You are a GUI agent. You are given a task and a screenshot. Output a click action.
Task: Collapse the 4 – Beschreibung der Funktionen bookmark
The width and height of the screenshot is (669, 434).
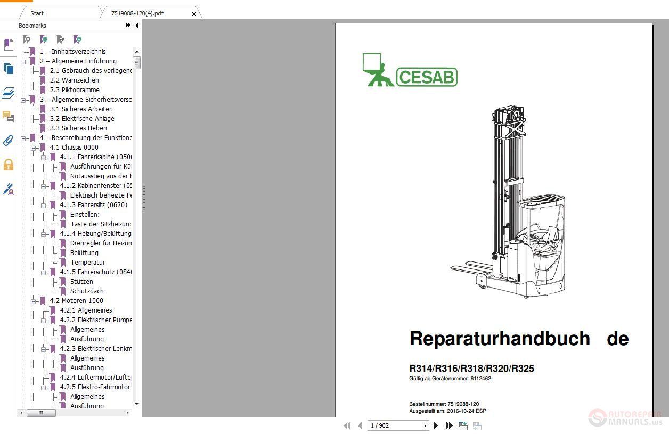[23, 138]
